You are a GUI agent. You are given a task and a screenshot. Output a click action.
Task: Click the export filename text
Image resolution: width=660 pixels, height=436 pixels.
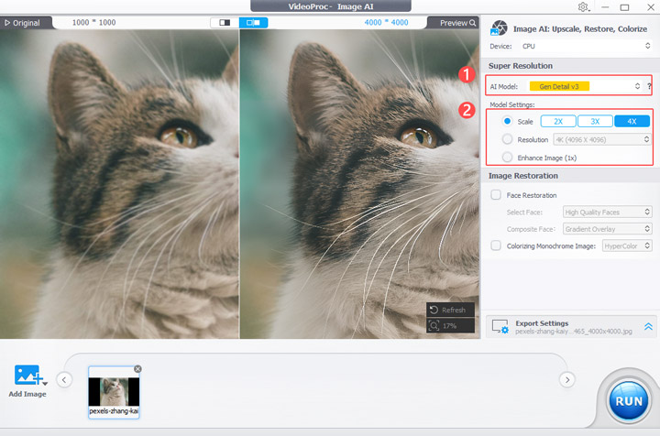574,332
